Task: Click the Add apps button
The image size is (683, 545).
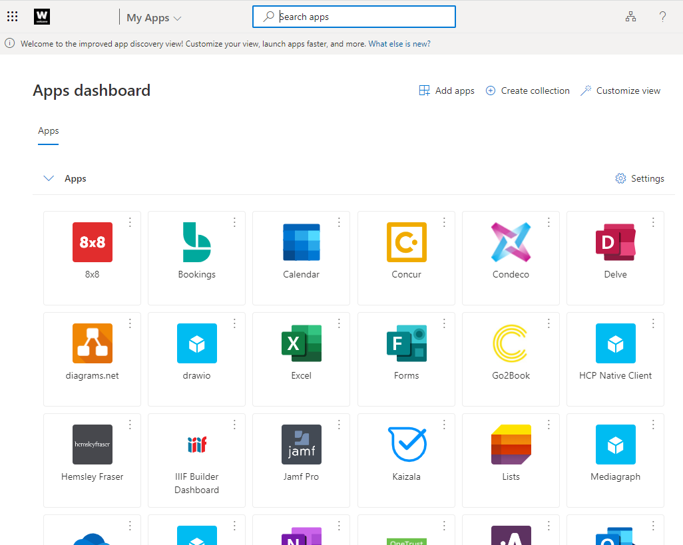Action: click(447, 91)
